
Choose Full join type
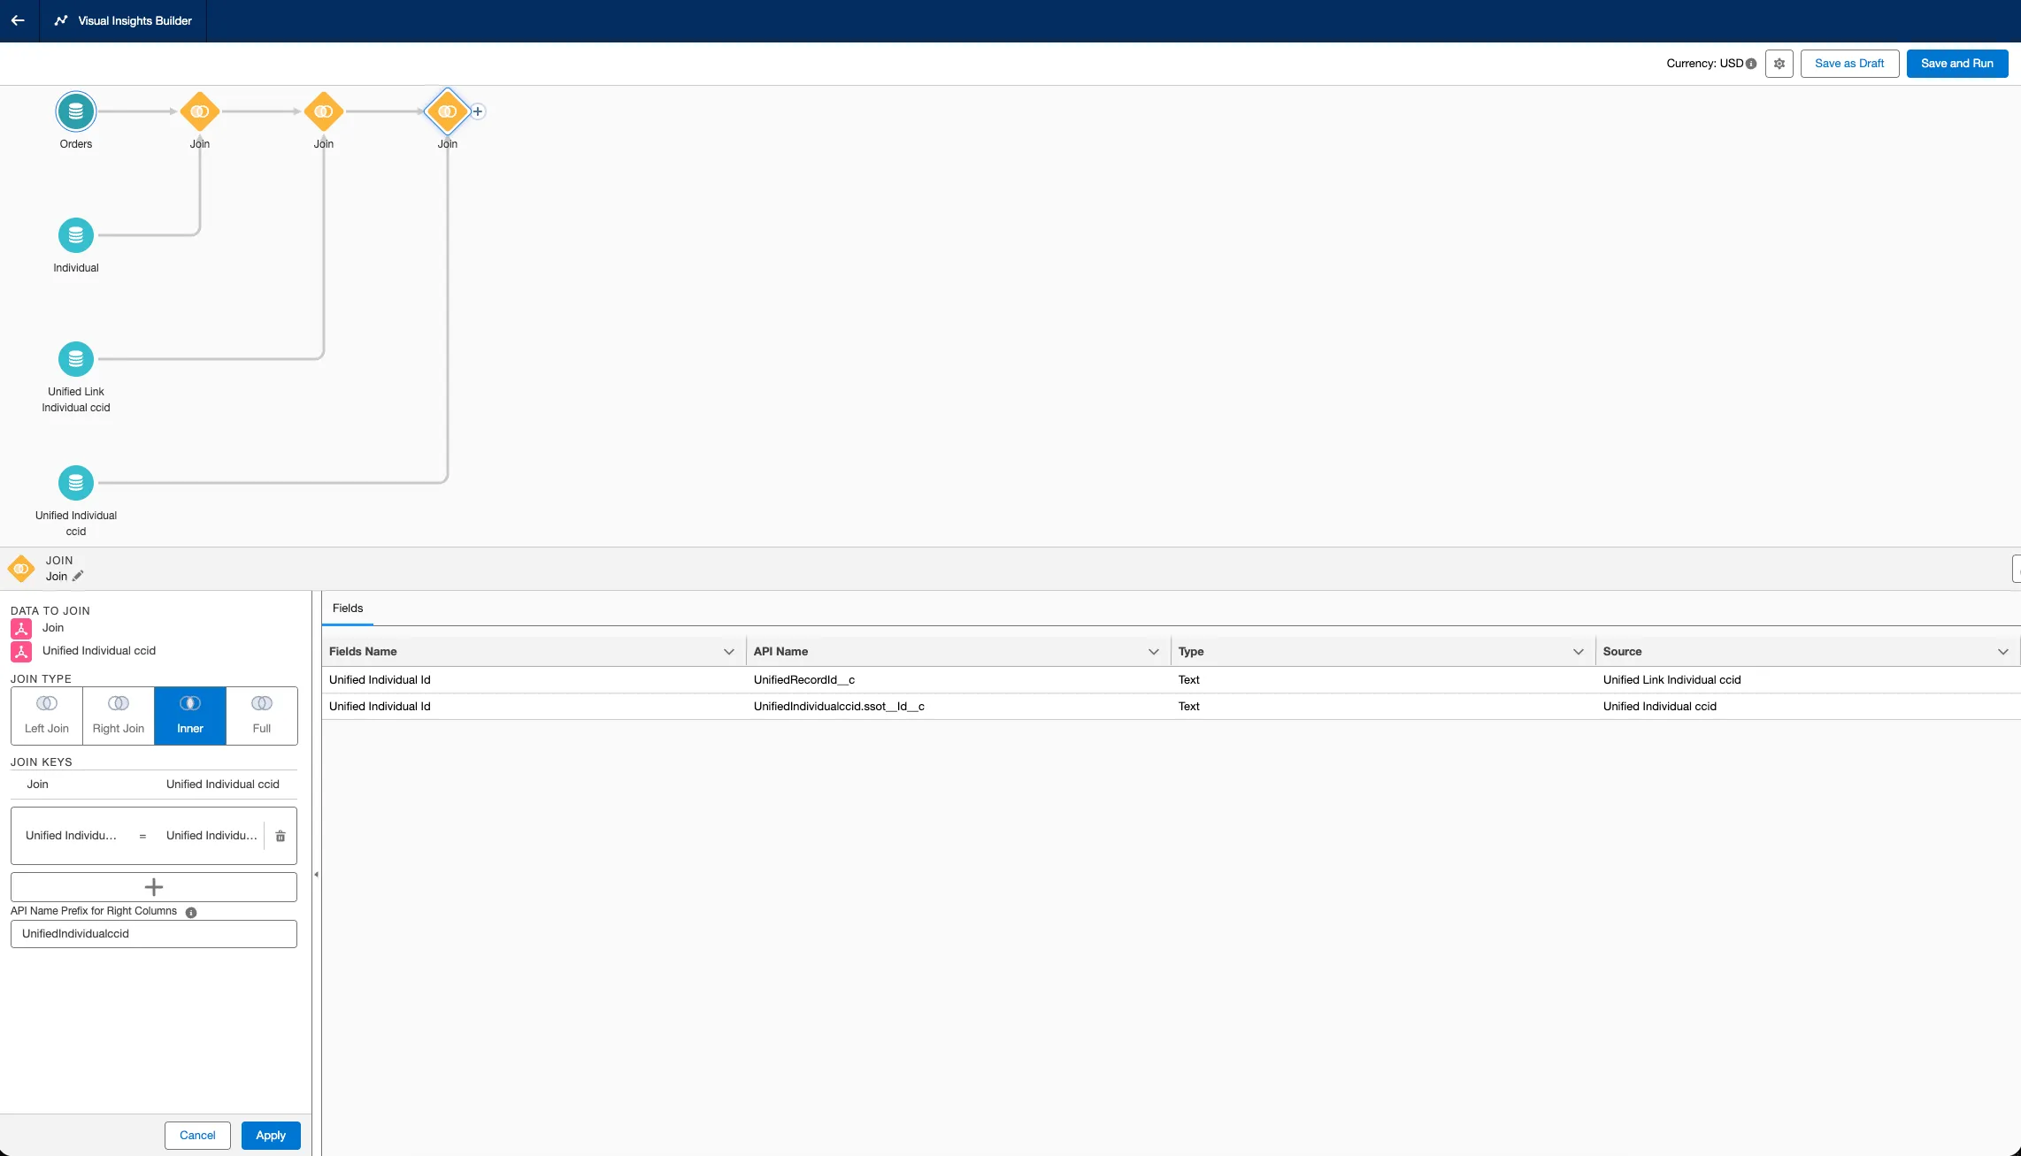point(262,716)
